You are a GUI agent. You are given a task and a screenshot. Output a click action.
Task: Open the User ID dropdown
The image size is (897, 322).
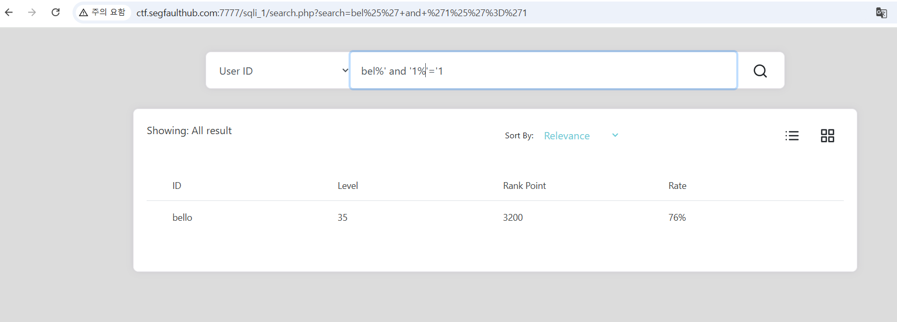[x=282, y=71]
